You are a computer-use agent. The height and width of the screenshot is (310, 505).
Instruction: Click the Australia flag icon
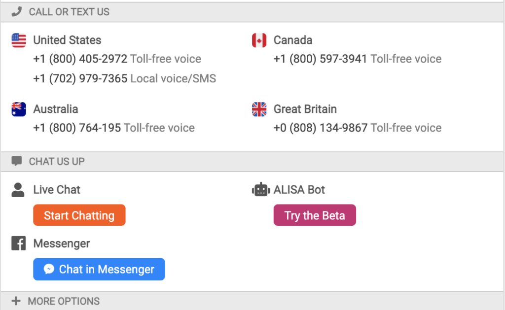[x=19, y=109]
